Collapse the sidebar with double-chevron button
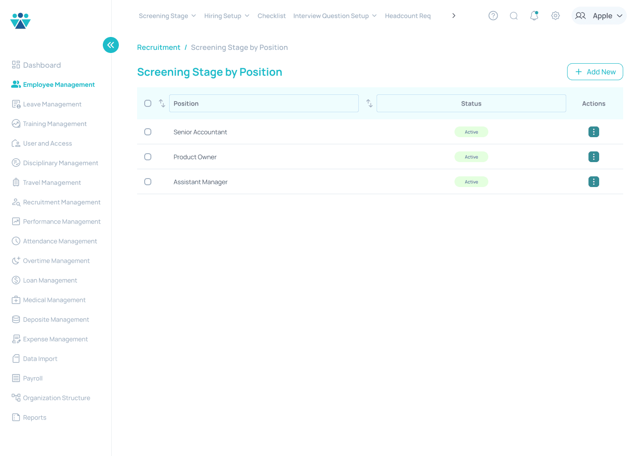 pyautogui.click(x=111, y=45)
